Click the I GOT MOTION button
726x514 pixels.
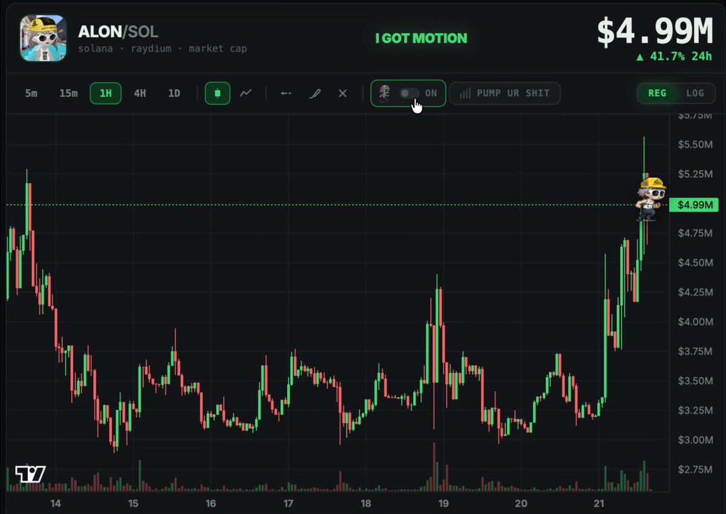pyautogui.click(x=421, y=38)
